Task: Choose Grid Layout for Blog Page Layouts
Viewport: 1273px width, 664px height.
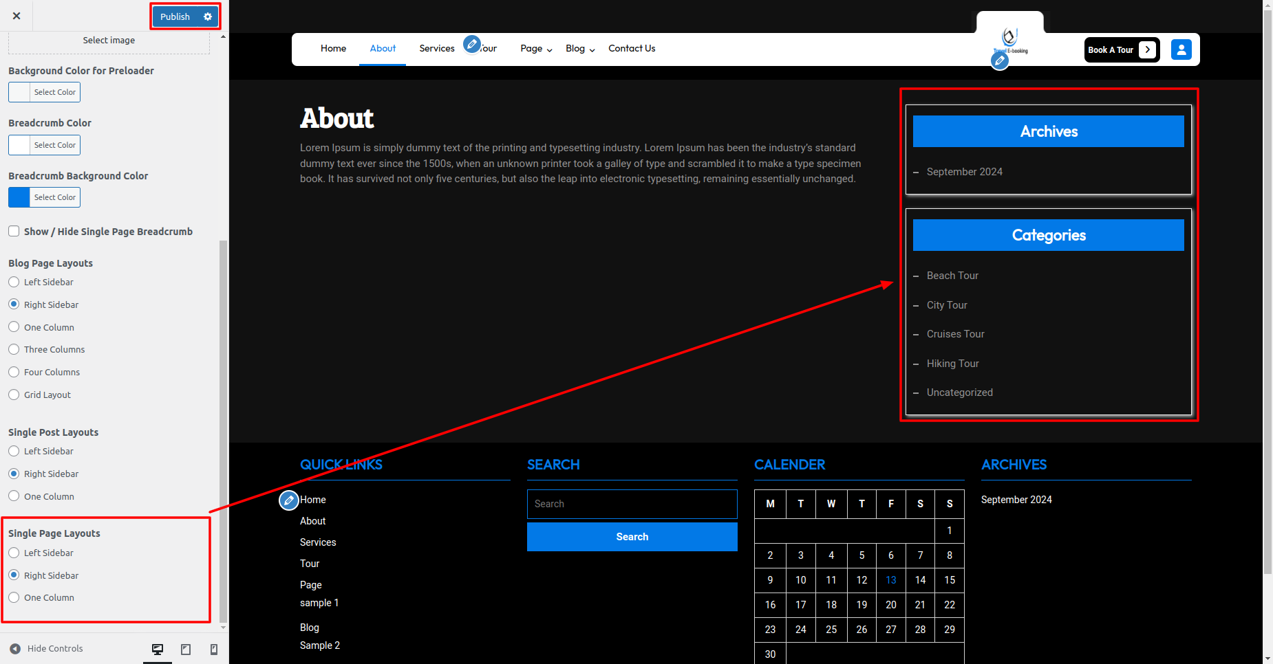Action: (x=14, y=395)
